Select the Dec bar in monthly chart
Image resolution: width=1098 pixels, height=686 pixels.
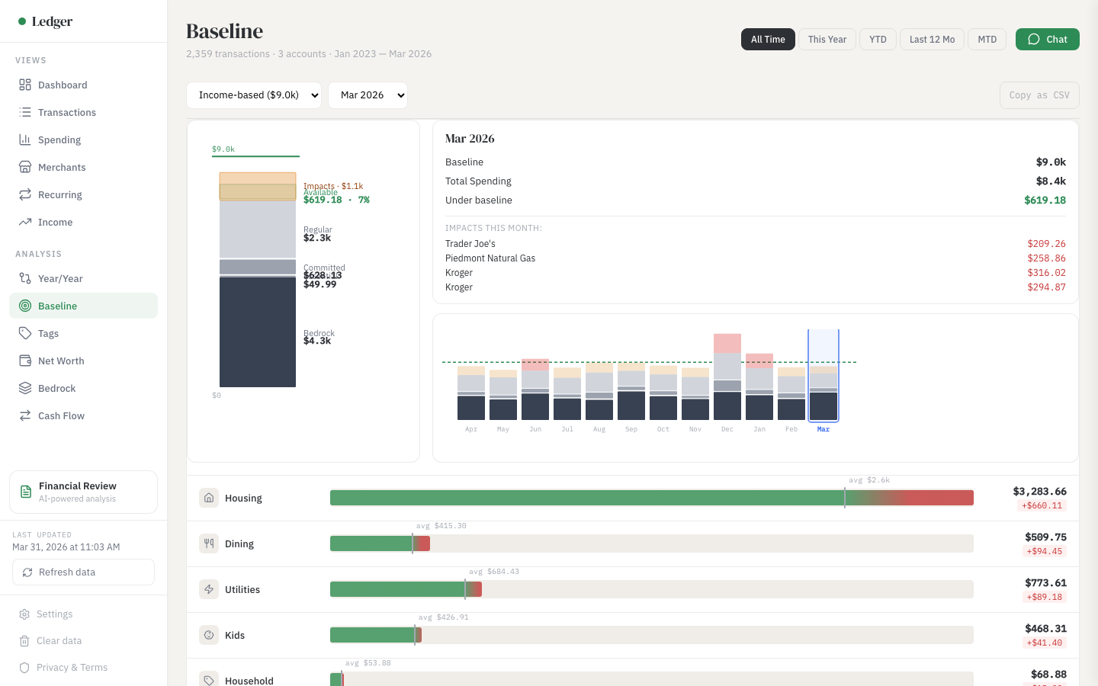[x=727, y=381]
